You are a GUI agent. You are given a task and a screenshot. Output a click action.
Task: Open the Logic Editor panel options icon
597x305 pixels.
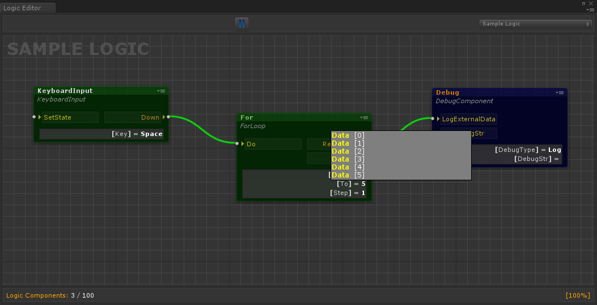(590, 10)
